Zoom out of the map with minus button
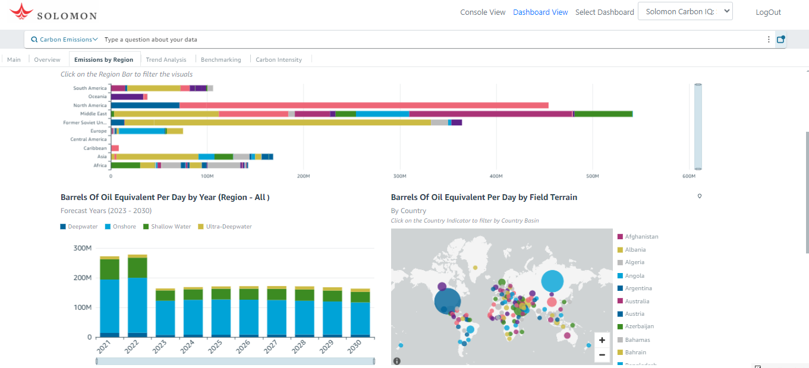The height and width of the screenshot is (368, 809). click(602, 355)
